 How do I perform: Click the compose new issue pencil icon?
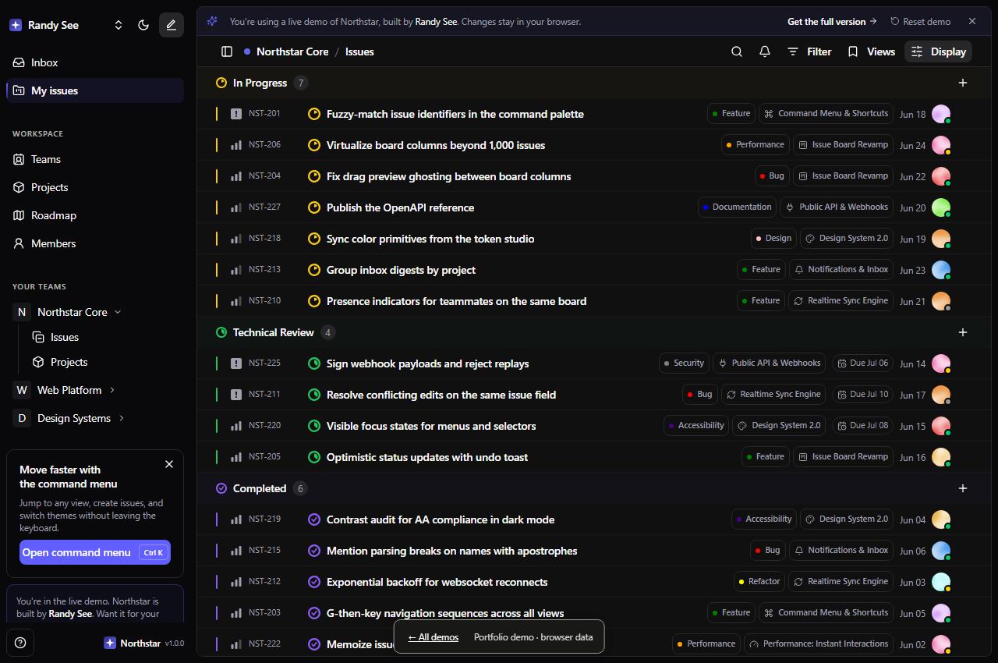tap(172, 25)
